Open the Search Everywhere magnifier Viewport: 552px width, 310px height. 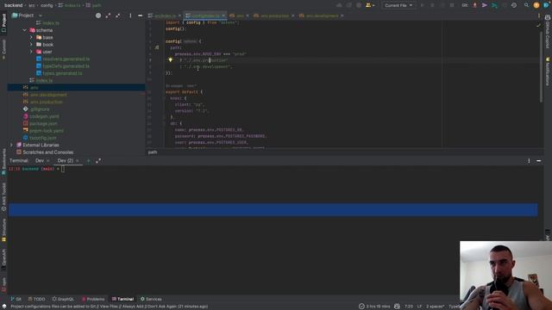(526, 5)
